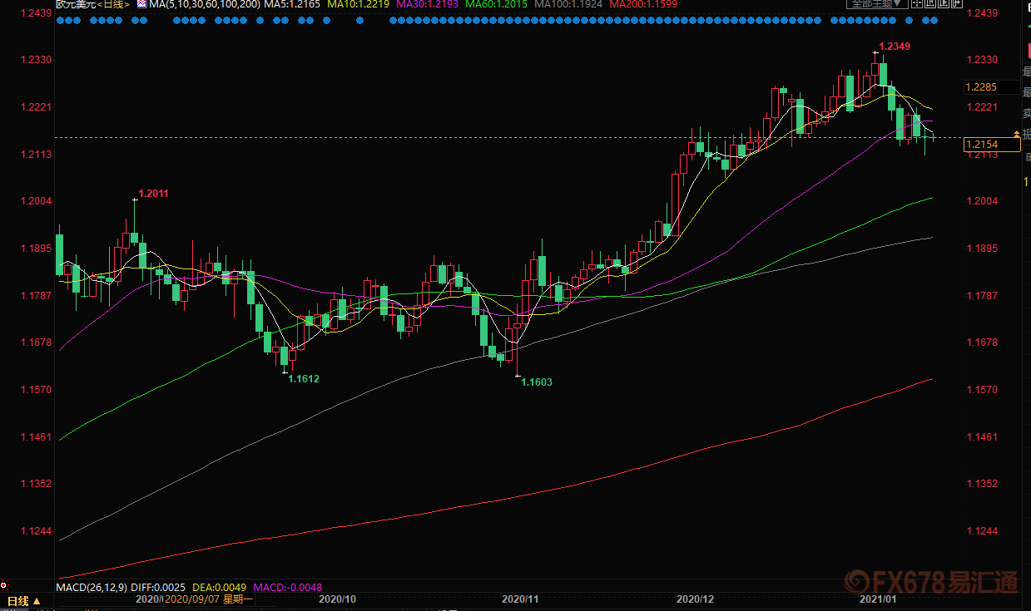Viewport: 1031px width, 611px height.
Task: Click the 1.2349 high price annotation
Action: click(x=895, y=47)
